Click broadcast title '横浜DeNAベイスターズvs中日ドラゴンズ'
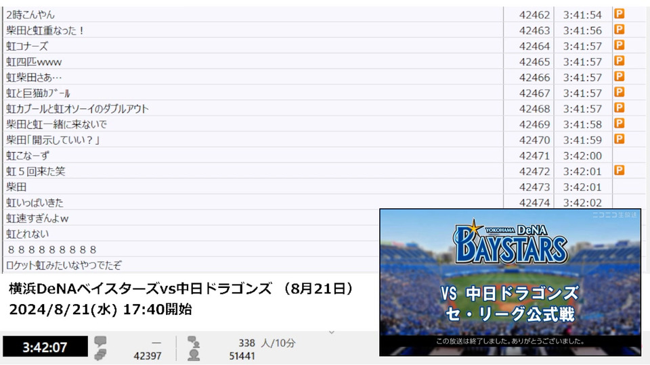Image resolution: width=650 pixels, height=365 pixels. (140, 289)
